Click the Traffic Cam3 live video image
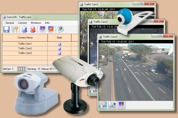Screen dimensions: 178x118 [136, 72]
